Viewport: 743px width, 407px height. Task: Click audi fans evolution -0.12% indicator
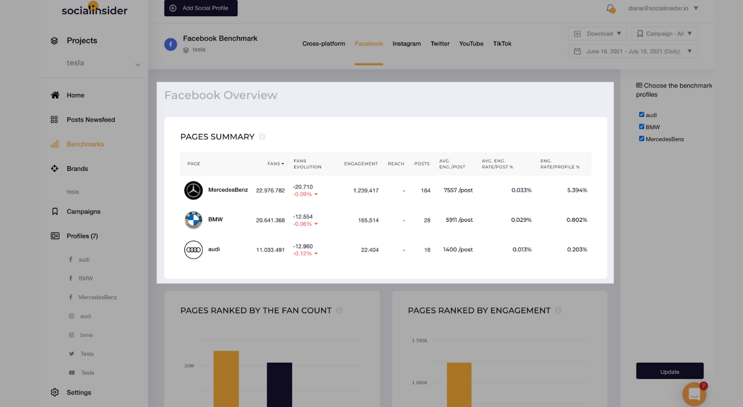pos(305,254)
